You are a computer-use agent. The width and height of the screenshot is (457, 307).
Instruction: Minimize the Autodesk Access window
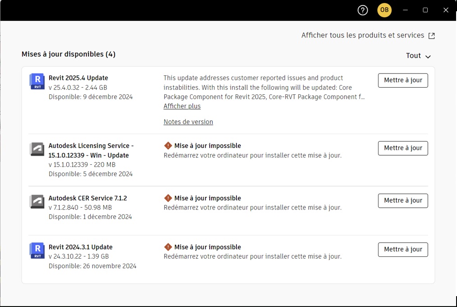(405, 10)
